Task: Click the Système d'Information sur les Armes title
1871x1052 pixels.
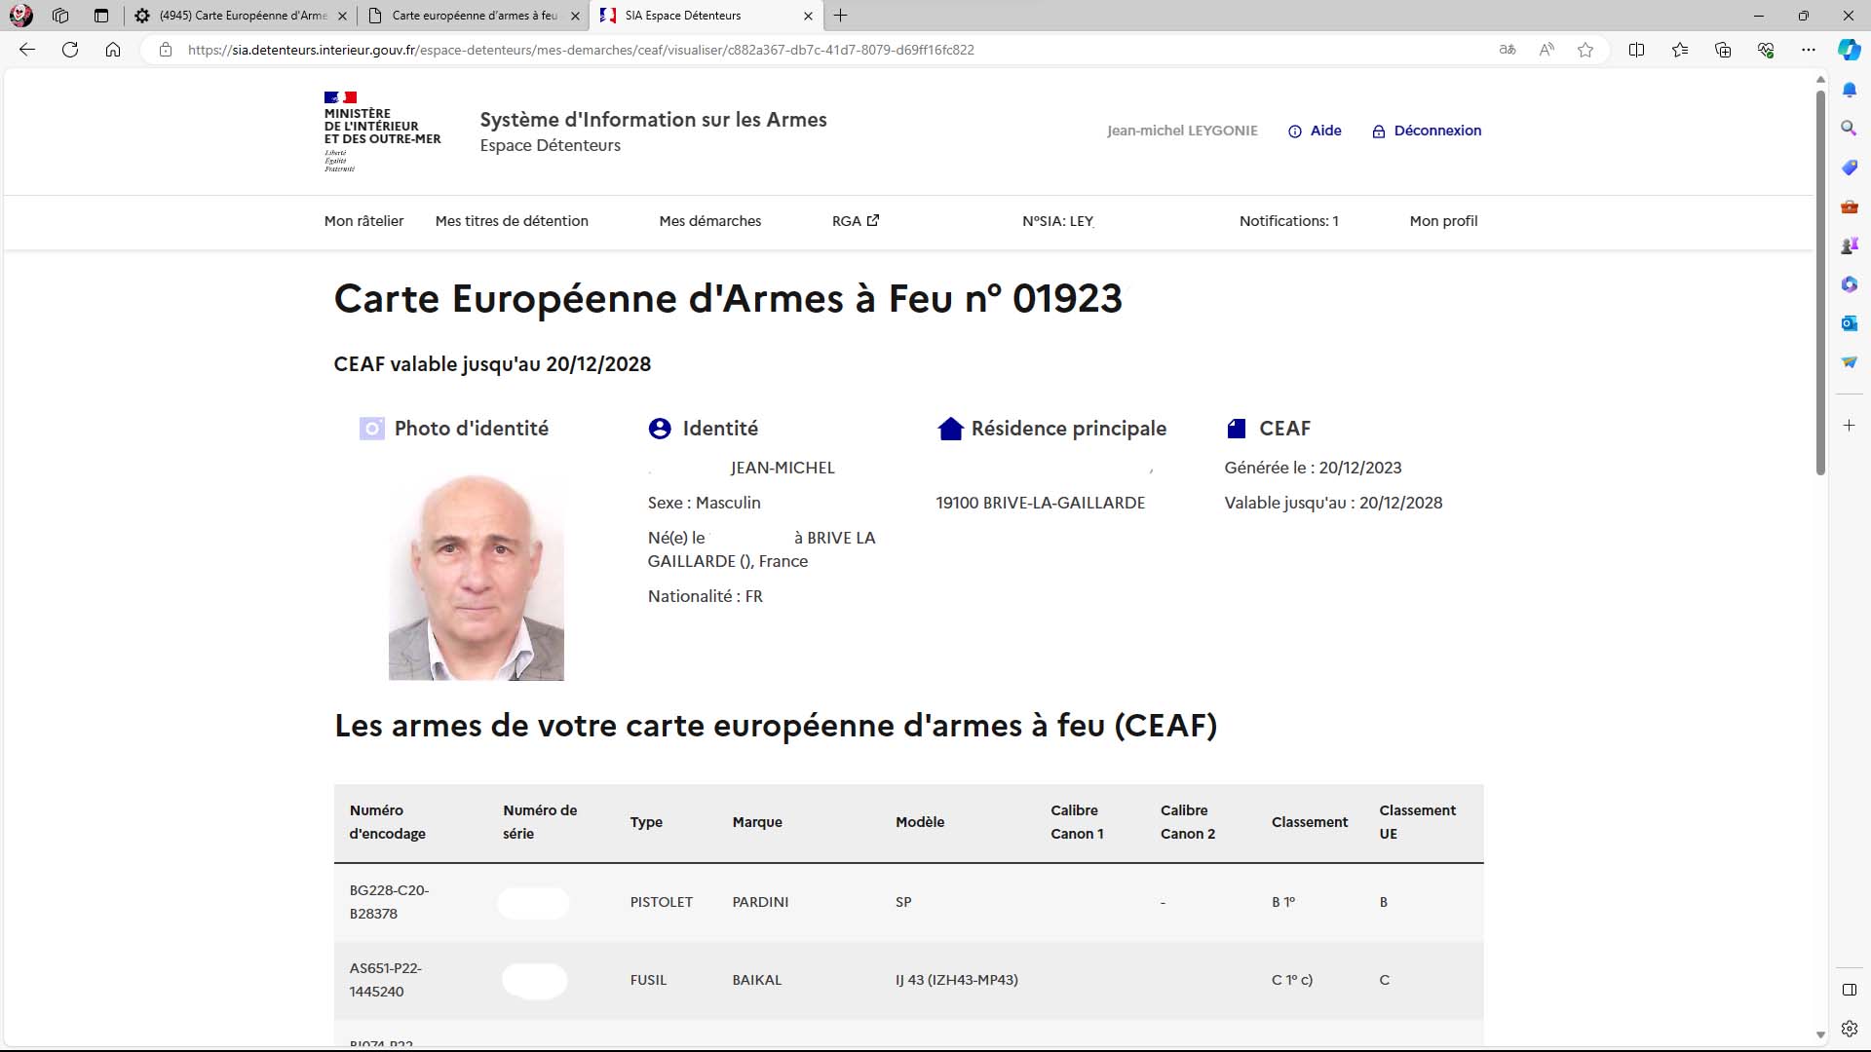Action: point(653,120)
